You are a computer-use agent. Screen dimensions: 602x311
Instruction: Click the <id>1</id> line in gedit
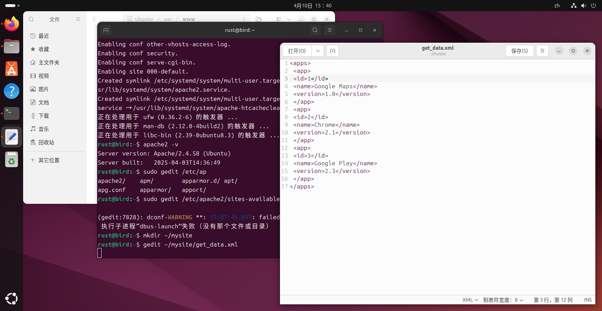pyautogui.click(x=310, y=78)
